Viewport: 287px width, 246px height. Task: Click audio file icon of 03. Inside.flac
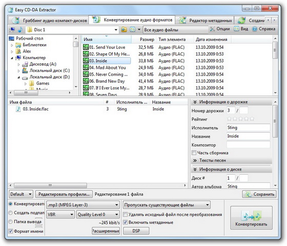click(18, 109)
